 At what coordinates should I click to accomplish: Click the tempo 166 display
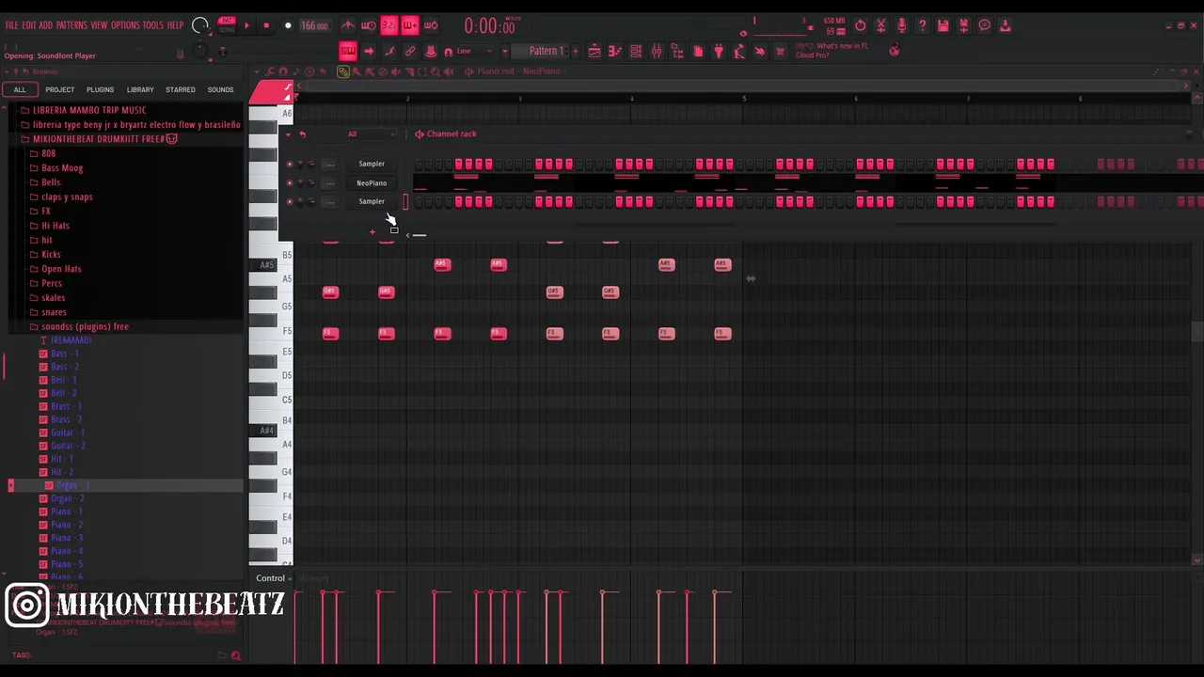(x=314, y=25)
